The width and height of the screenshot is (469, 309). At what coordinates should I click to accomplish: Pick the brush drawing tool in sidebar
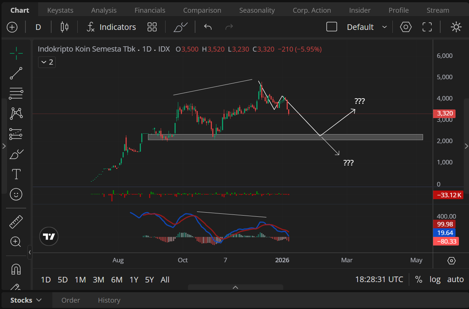coord(16,154)
